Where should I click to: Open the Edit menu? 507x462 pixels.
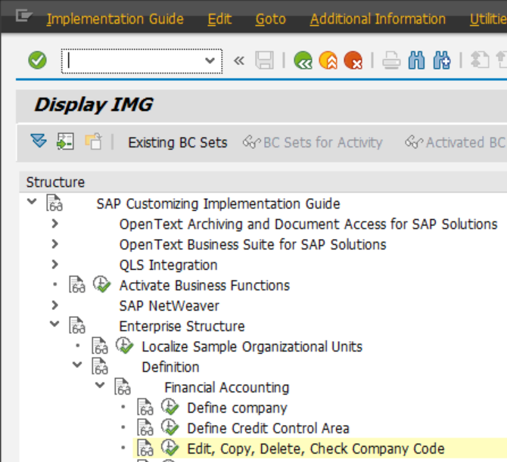219,19
